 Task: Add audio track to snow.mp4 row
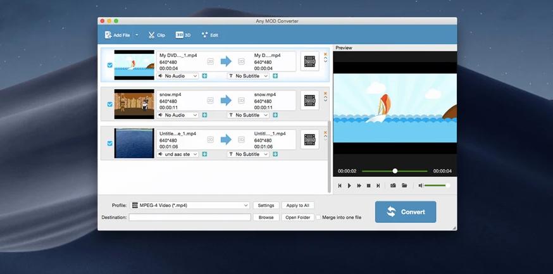click(204, 115)
